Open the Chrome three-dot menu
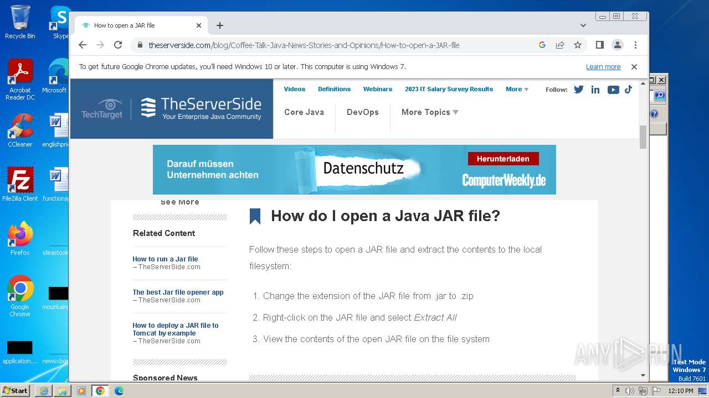709x398 pixels. [635, 45]
